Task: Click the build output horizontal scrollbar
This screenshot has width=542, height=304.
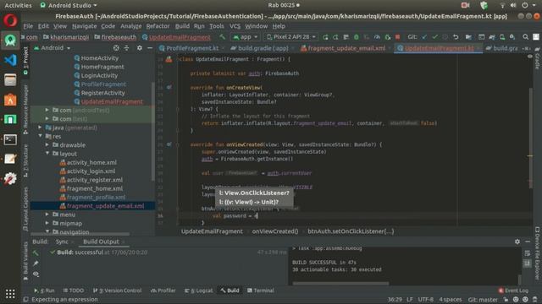Action: coord(340,284)
